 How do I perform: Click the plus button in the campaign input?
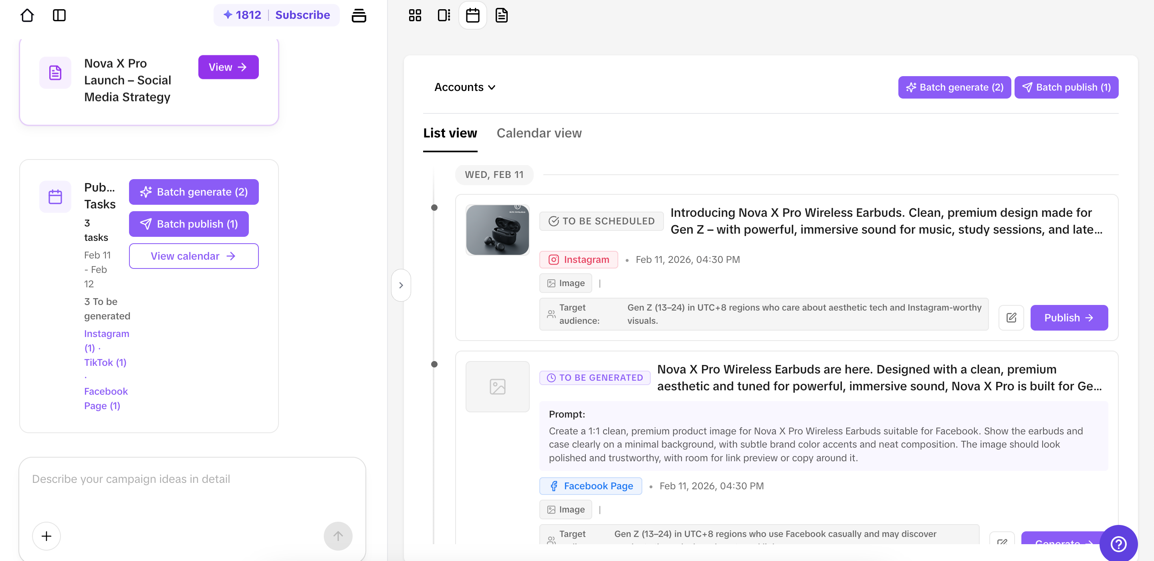tap(46, 536)
